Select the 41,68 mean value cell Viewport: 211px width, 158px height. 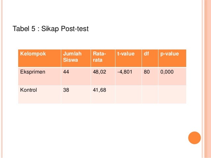click(x=103, y=95)
